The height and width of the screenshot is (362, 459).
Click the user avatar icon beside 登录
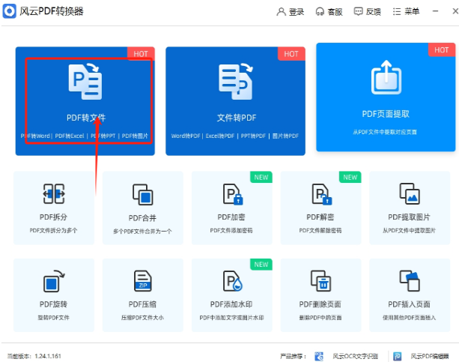click(281, 12)
